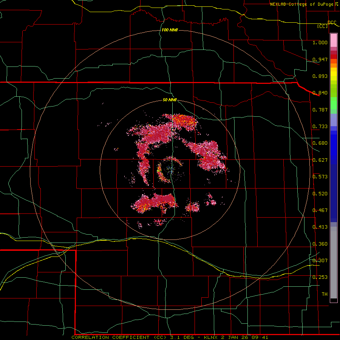The height and width of the screenshot is (340, 340).
Task: Click the 0.307 scale value
Action: (320, 261)
